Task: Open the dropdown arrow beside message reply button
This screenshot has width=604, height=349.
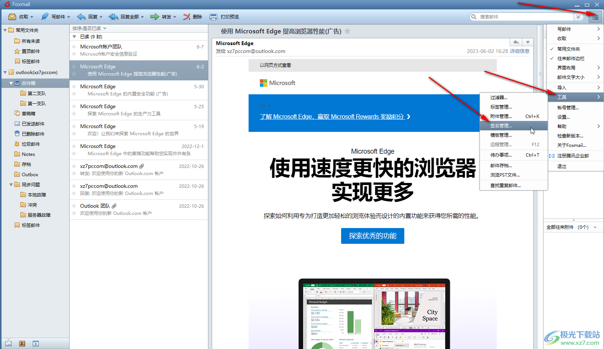Action: pos(528,42)
